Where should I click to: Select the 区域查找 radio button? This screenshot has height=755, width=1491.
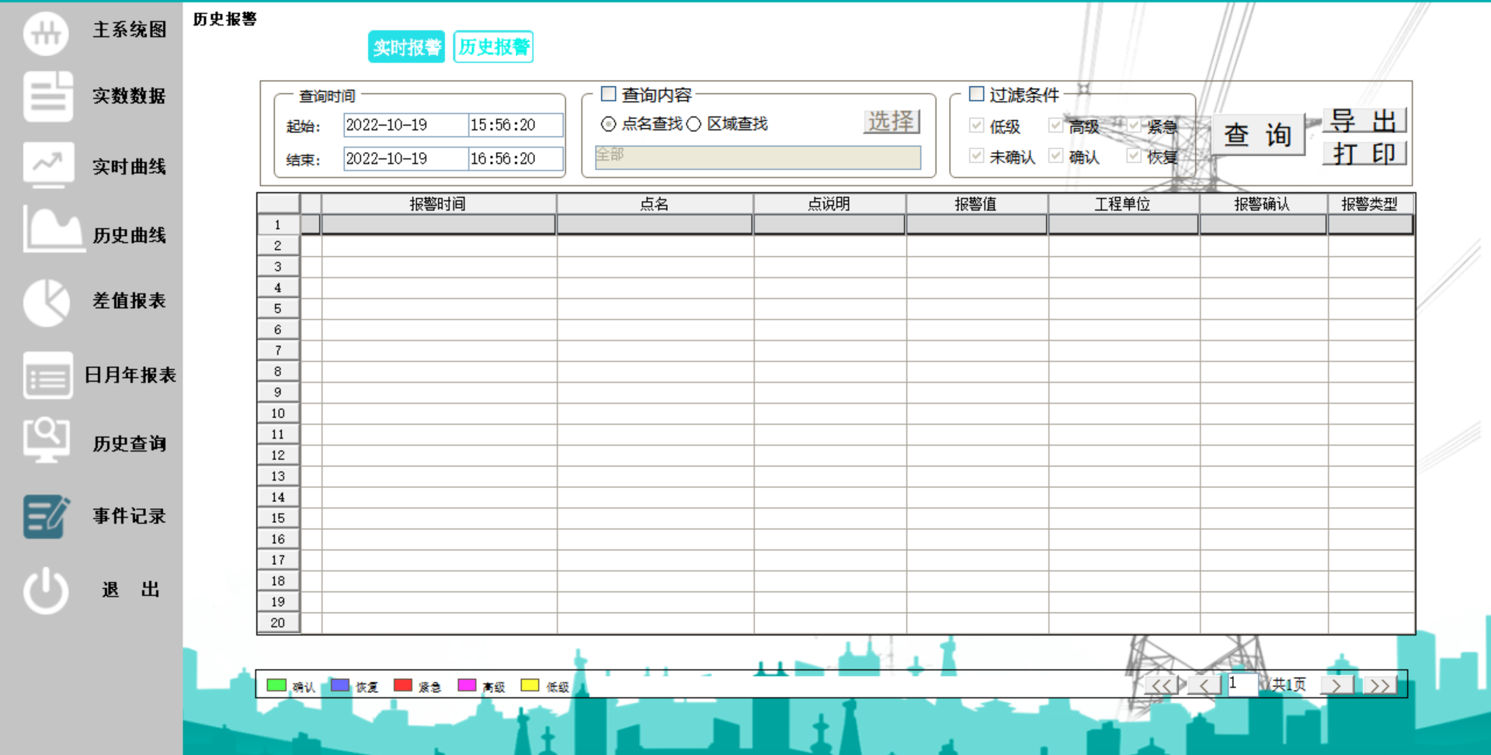click(x=693, y=124)
